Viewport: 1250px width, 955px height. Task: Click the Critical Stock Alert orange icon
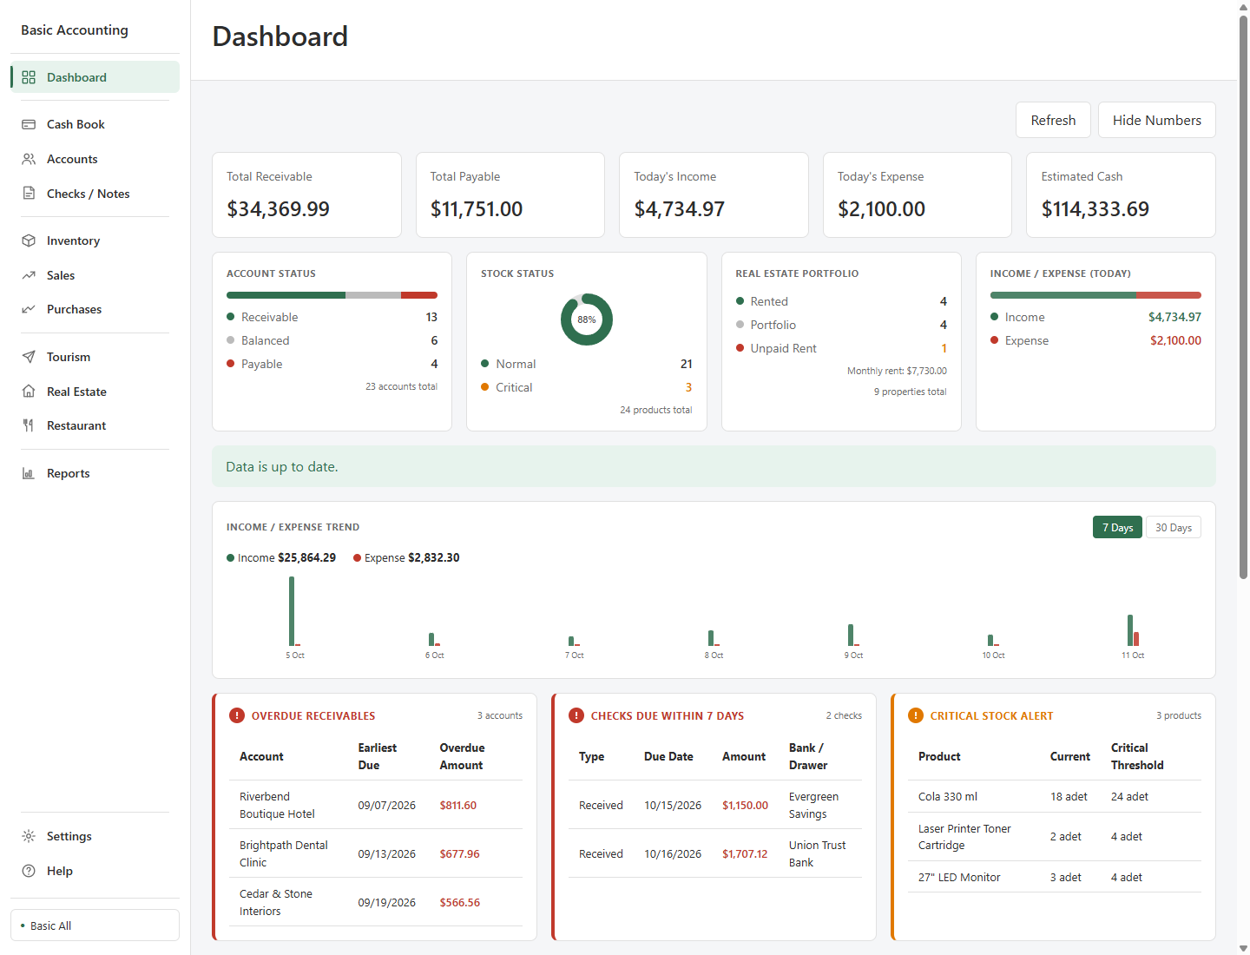coord(916,715)
